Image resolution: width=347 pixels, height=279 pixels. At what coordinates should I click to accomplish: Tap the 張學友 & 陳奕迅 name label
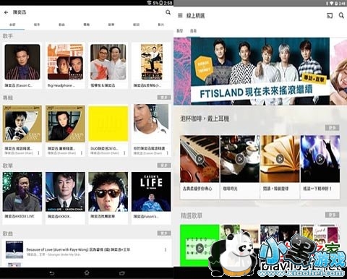(x=103, y=85)
